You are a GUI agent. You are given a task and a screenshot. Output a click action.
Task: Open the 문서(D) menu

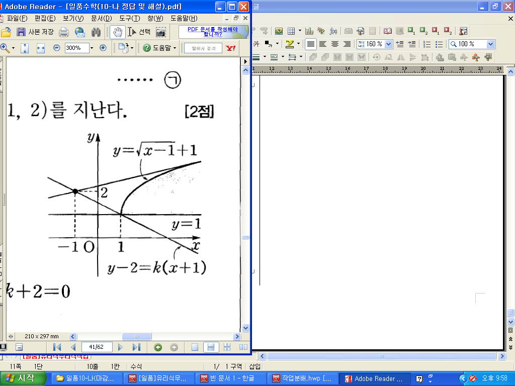(101, 18)
